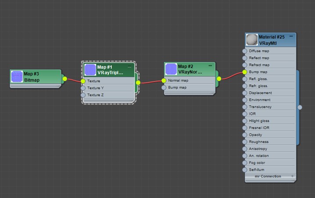Select the Map #2 VRayNor... node title
Screen dimensions: 315x198
pos(190,69)
